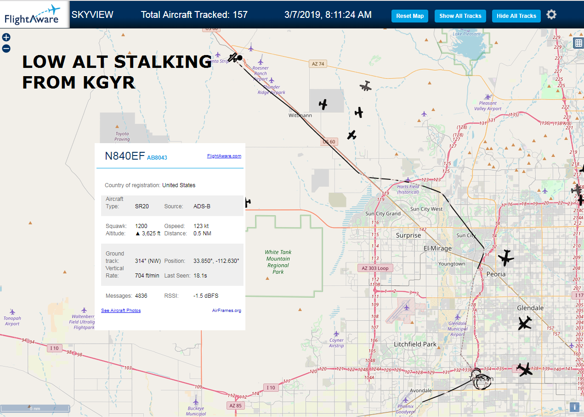Click Roesner Ranch Airport marker
Screen dimensions: 584x417
pyautogui.click(x=261, y=62)
